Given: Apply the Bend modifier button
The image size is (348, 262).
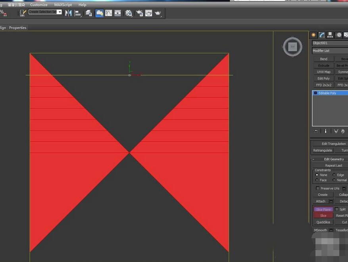Looking at the screenshot, I should pos(323,59).
